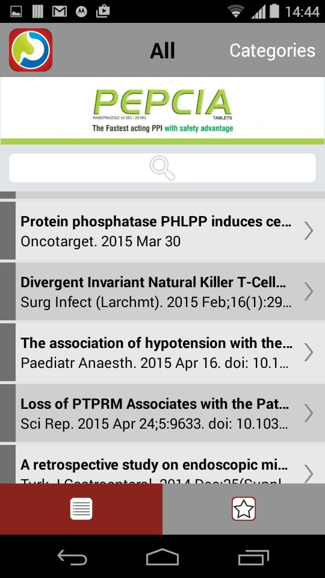Tap the app logo in header
This screenshot has height=578, width=325.
pyautogui.click(x=31, y=50)
